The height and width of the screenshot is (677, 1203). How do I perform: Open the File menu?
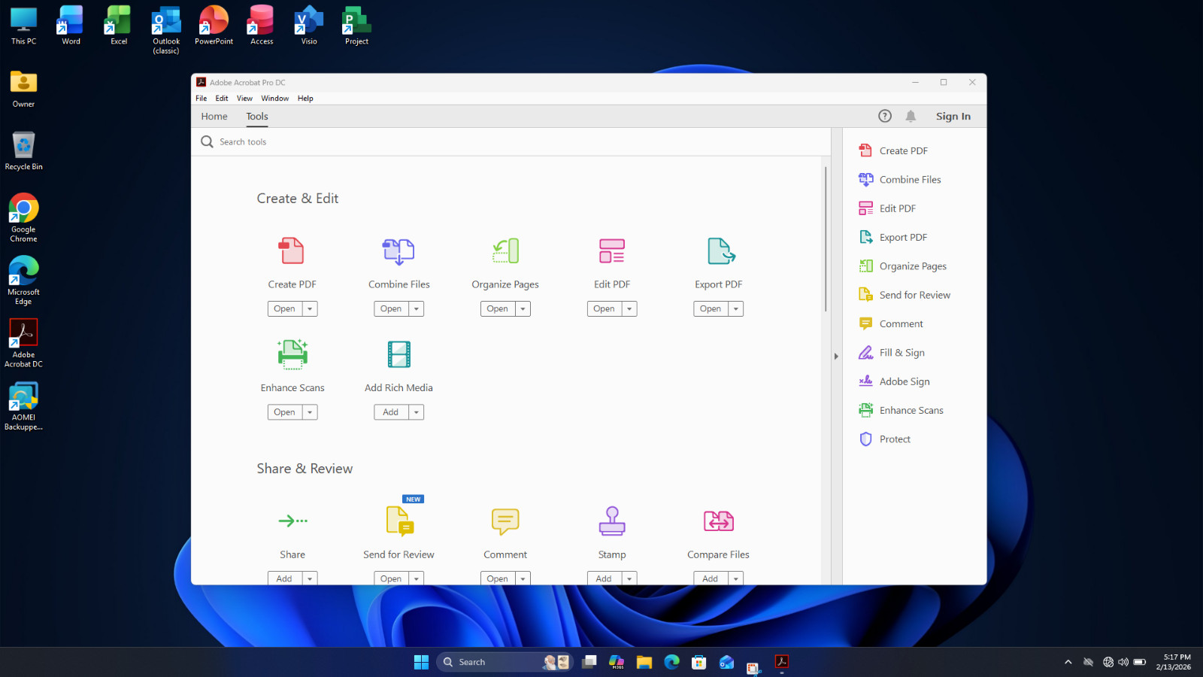tap(202, 99)
